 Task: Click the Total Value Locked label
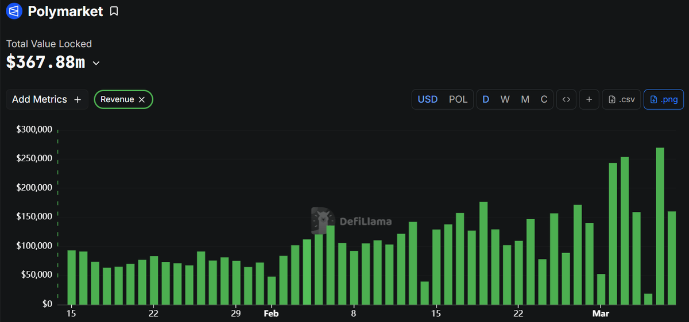pyautogui.click(x=49, y=44)
